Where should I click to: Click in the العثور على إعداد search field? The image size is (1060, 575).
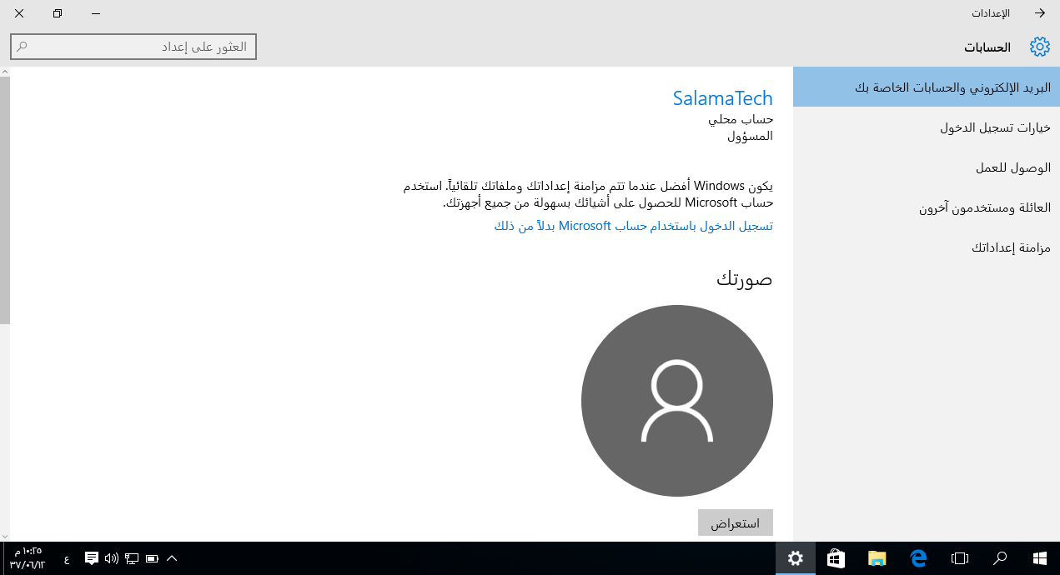[x=133, y=47]
